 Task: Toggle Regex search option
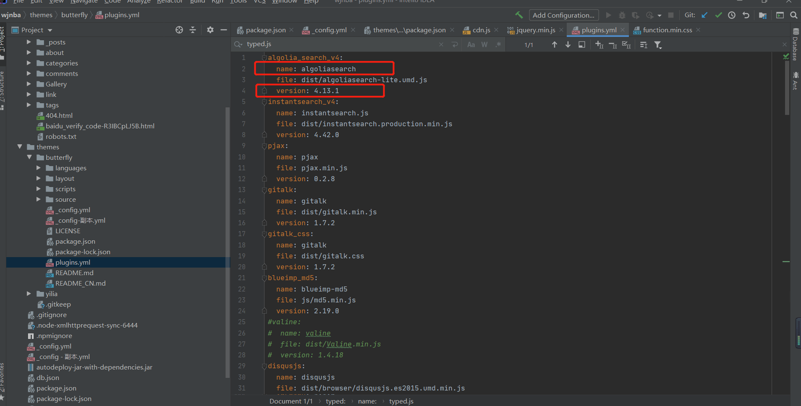(498, 44)
